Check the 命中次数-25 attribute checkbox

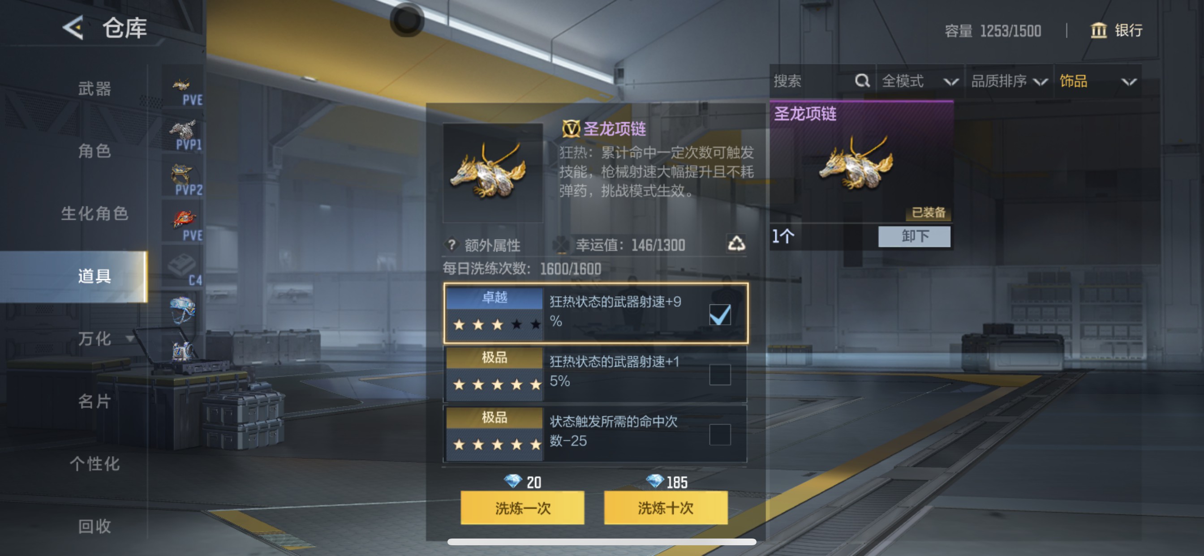tap(720, 435)
